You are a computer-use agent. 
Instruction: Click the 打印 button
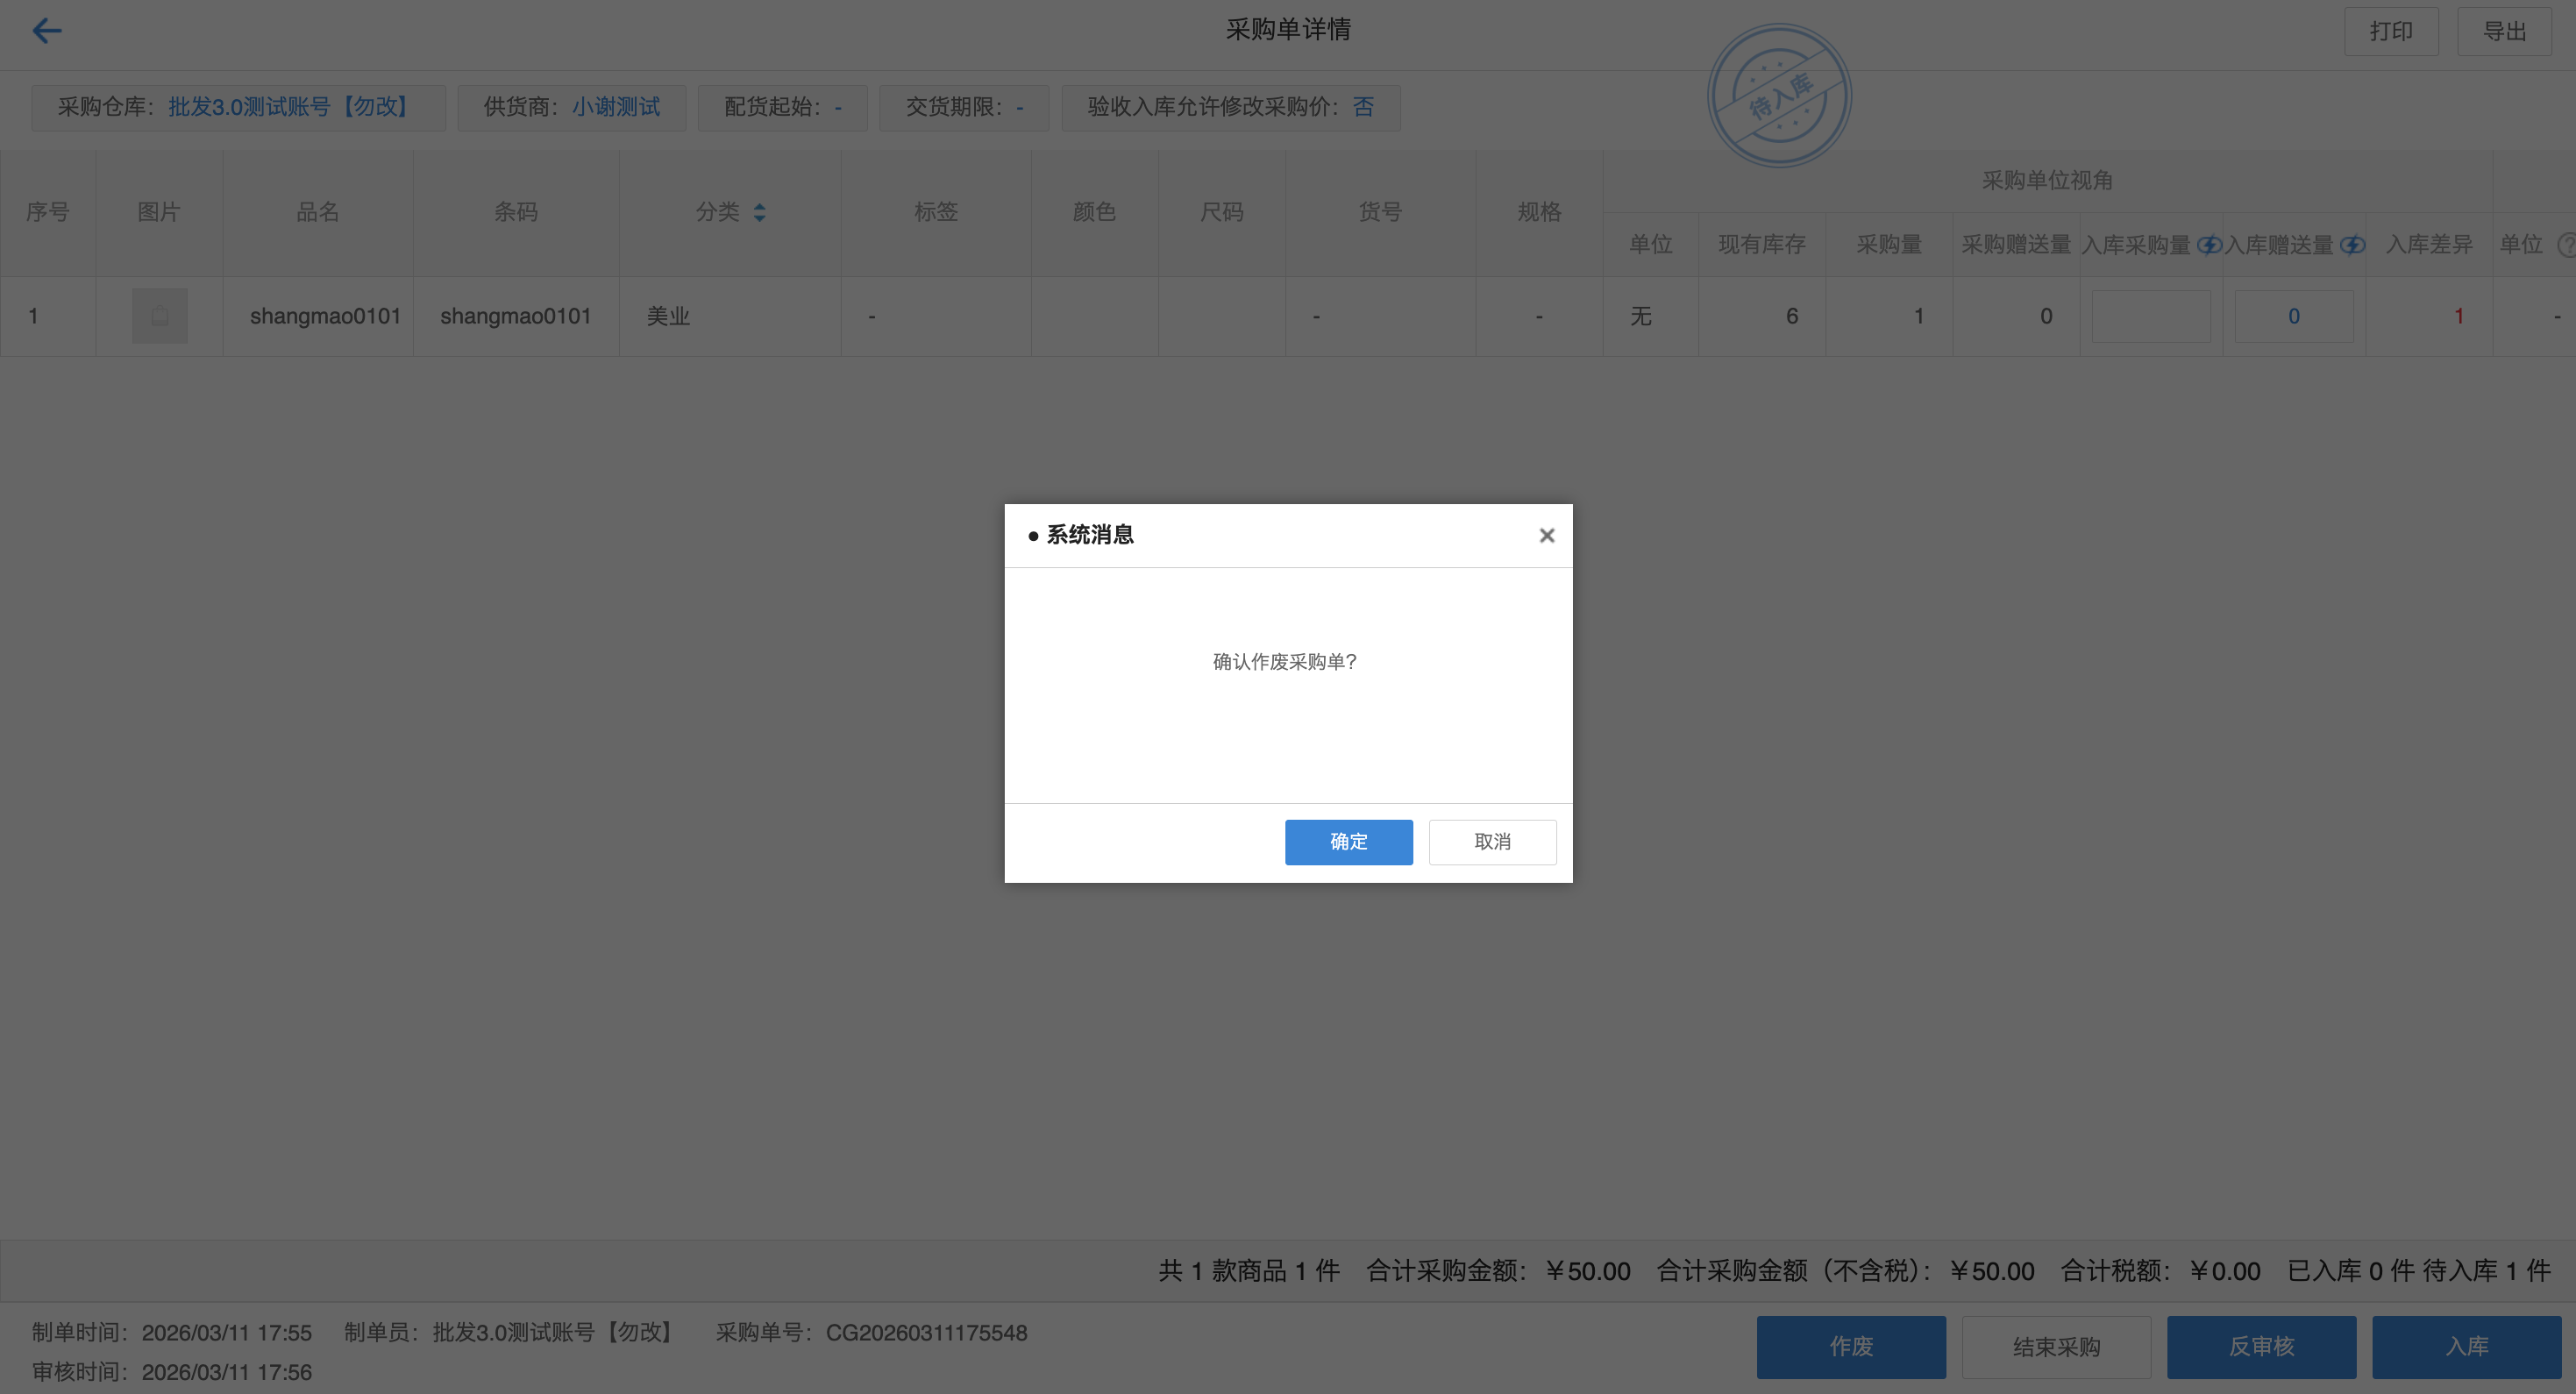click(2391, 32)
